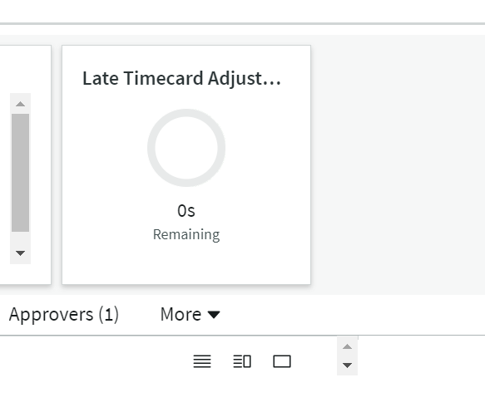Click the circular SLA progress ring
This screenshot has width=485, height=417.
(186, 148)
